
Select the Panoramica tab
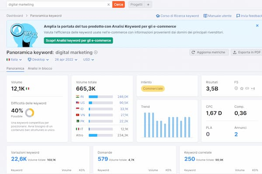tap(15, 69)
